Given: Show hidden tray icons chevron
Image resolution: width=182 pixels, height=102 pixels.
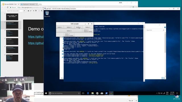Looking at the screenshot, I should click(157, 93).
